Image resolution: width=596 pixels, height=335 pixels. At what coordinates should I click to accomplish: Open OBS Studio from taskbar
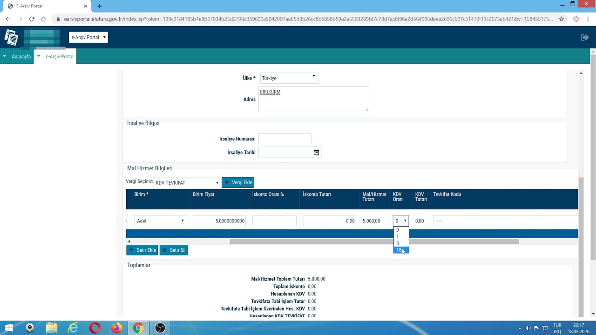(160, 328)
